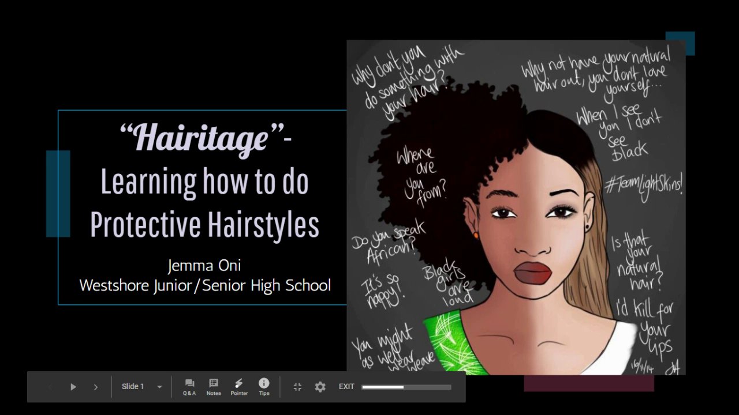Go to the previous slide arrow
The width and height of the screenshot is (739, 415).
50,387
